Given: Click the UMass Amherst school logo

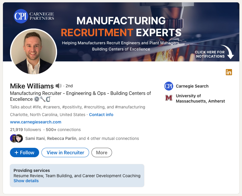Looking at the screenshot, I should [169, 98].
